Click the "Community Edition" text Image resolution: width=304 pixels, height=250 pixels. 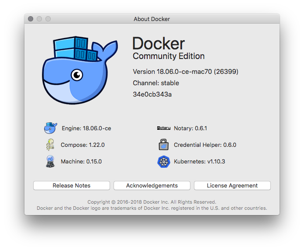pyautogui.click(x=169, y=56)
